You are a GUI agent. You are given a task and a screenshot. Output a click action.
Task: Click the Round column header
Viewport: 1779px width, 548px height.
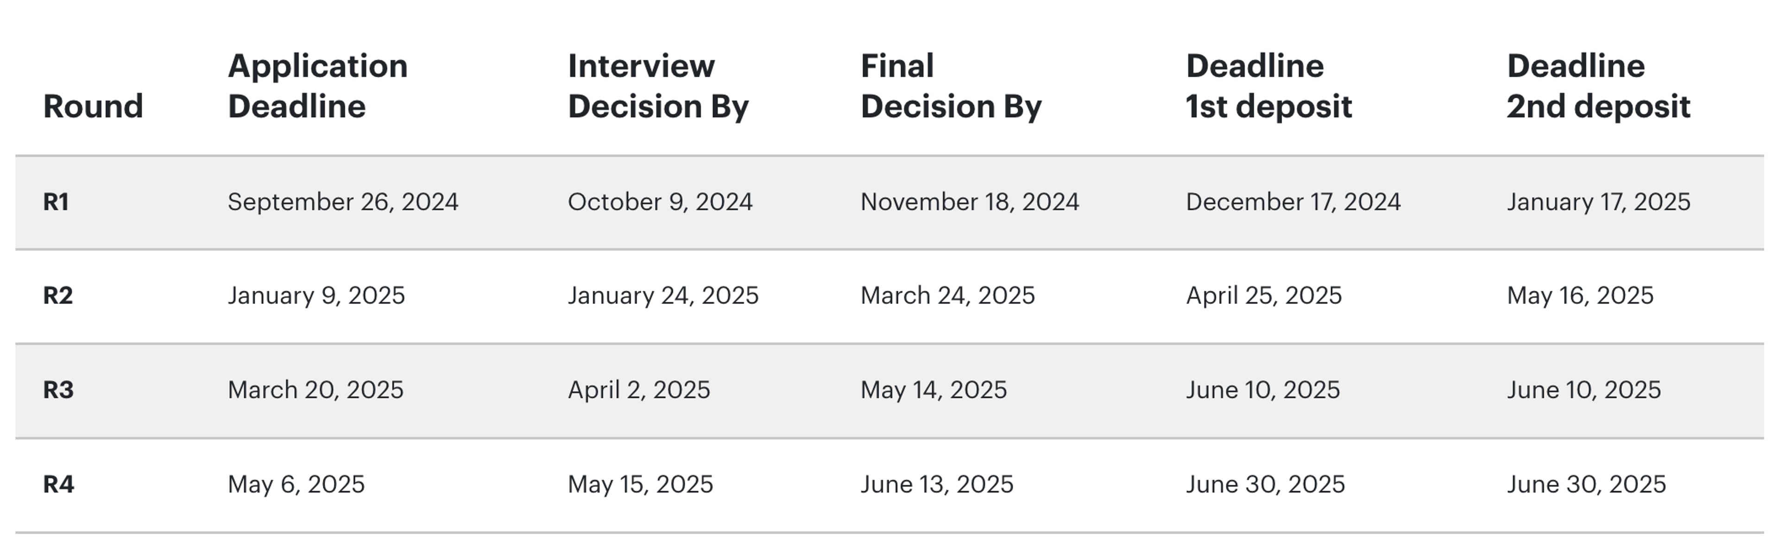93,106
